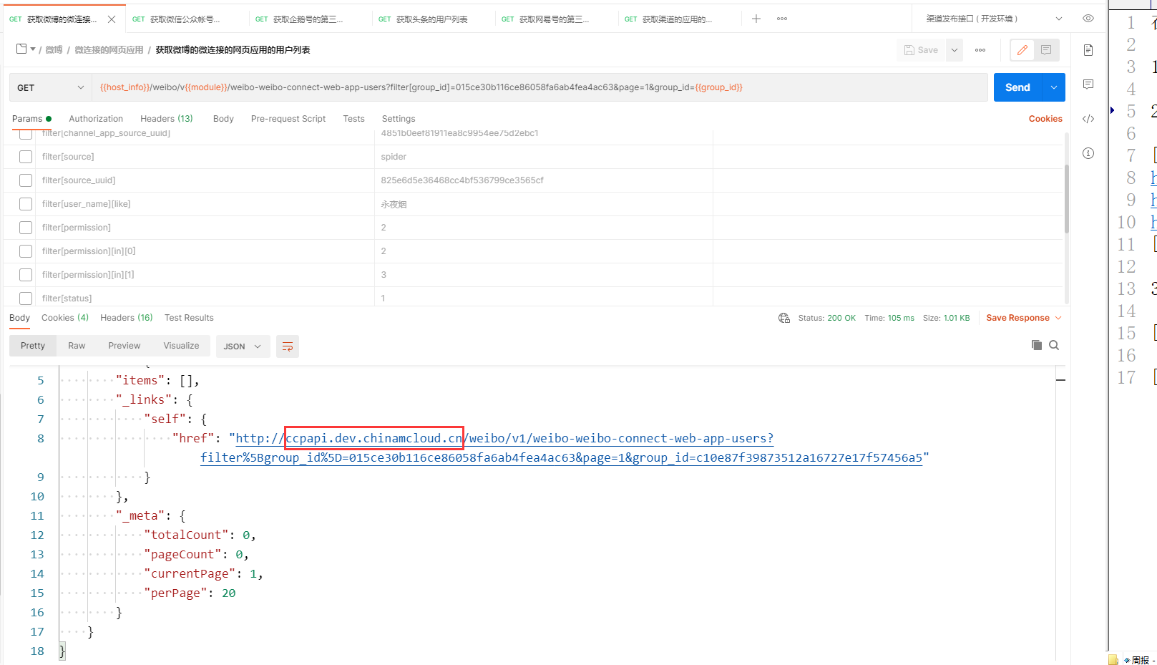
Task: Check the filter[user_name][like] parameter box
Action: point(26,204)
